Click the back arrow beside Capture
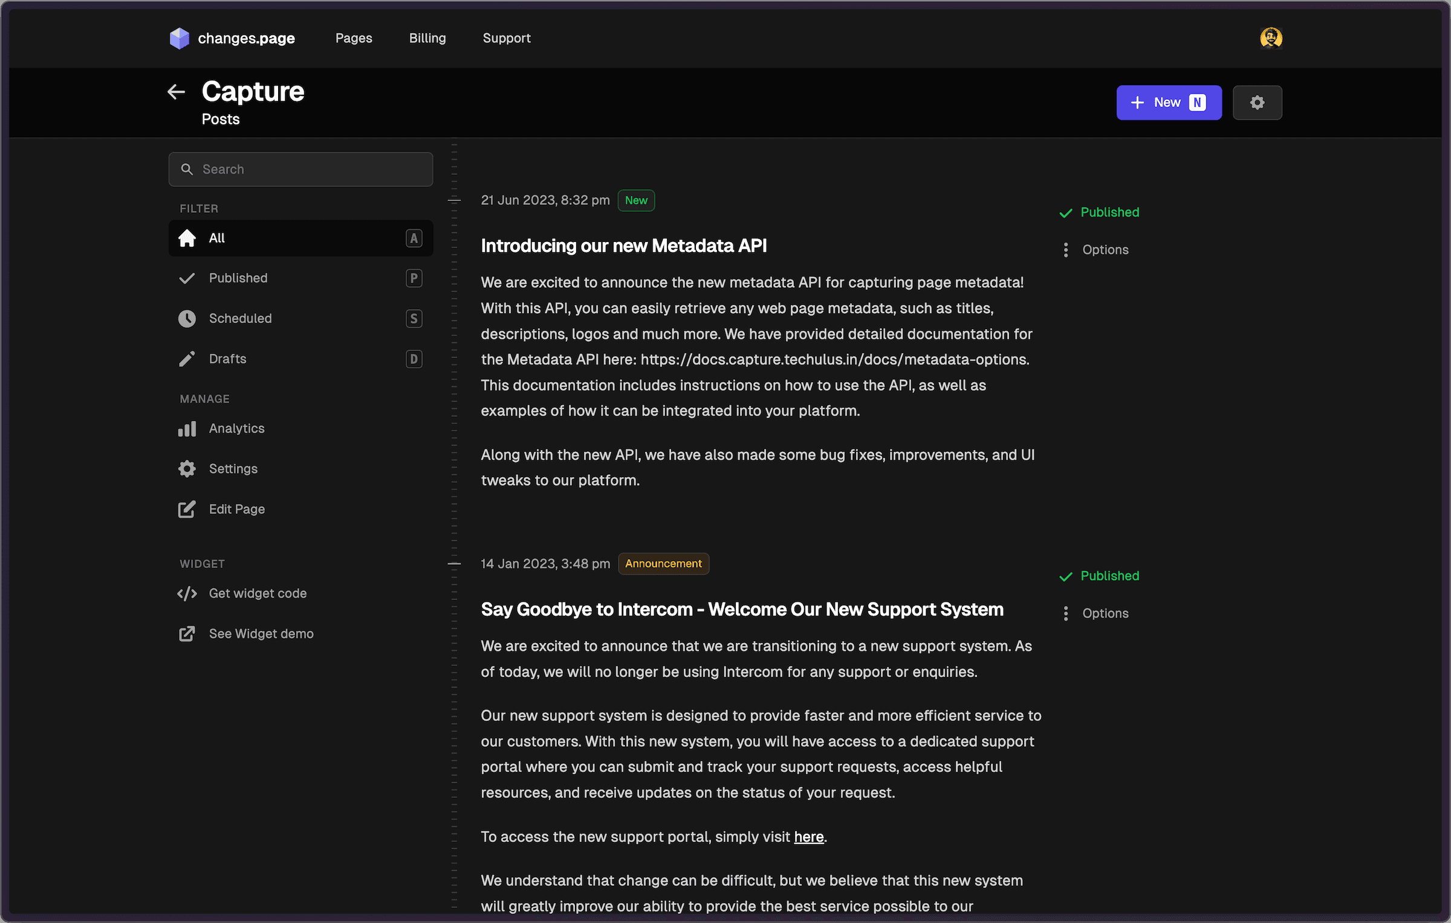1451x923 pixels. pos(176,91)
